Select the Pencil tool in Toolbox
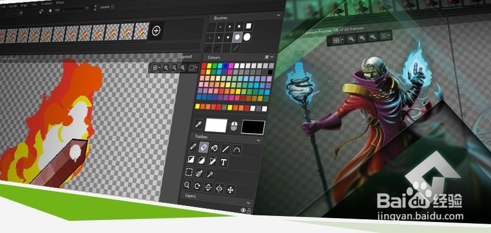The height and width of the screenshot is (233, 491). [x=193, y=147]
